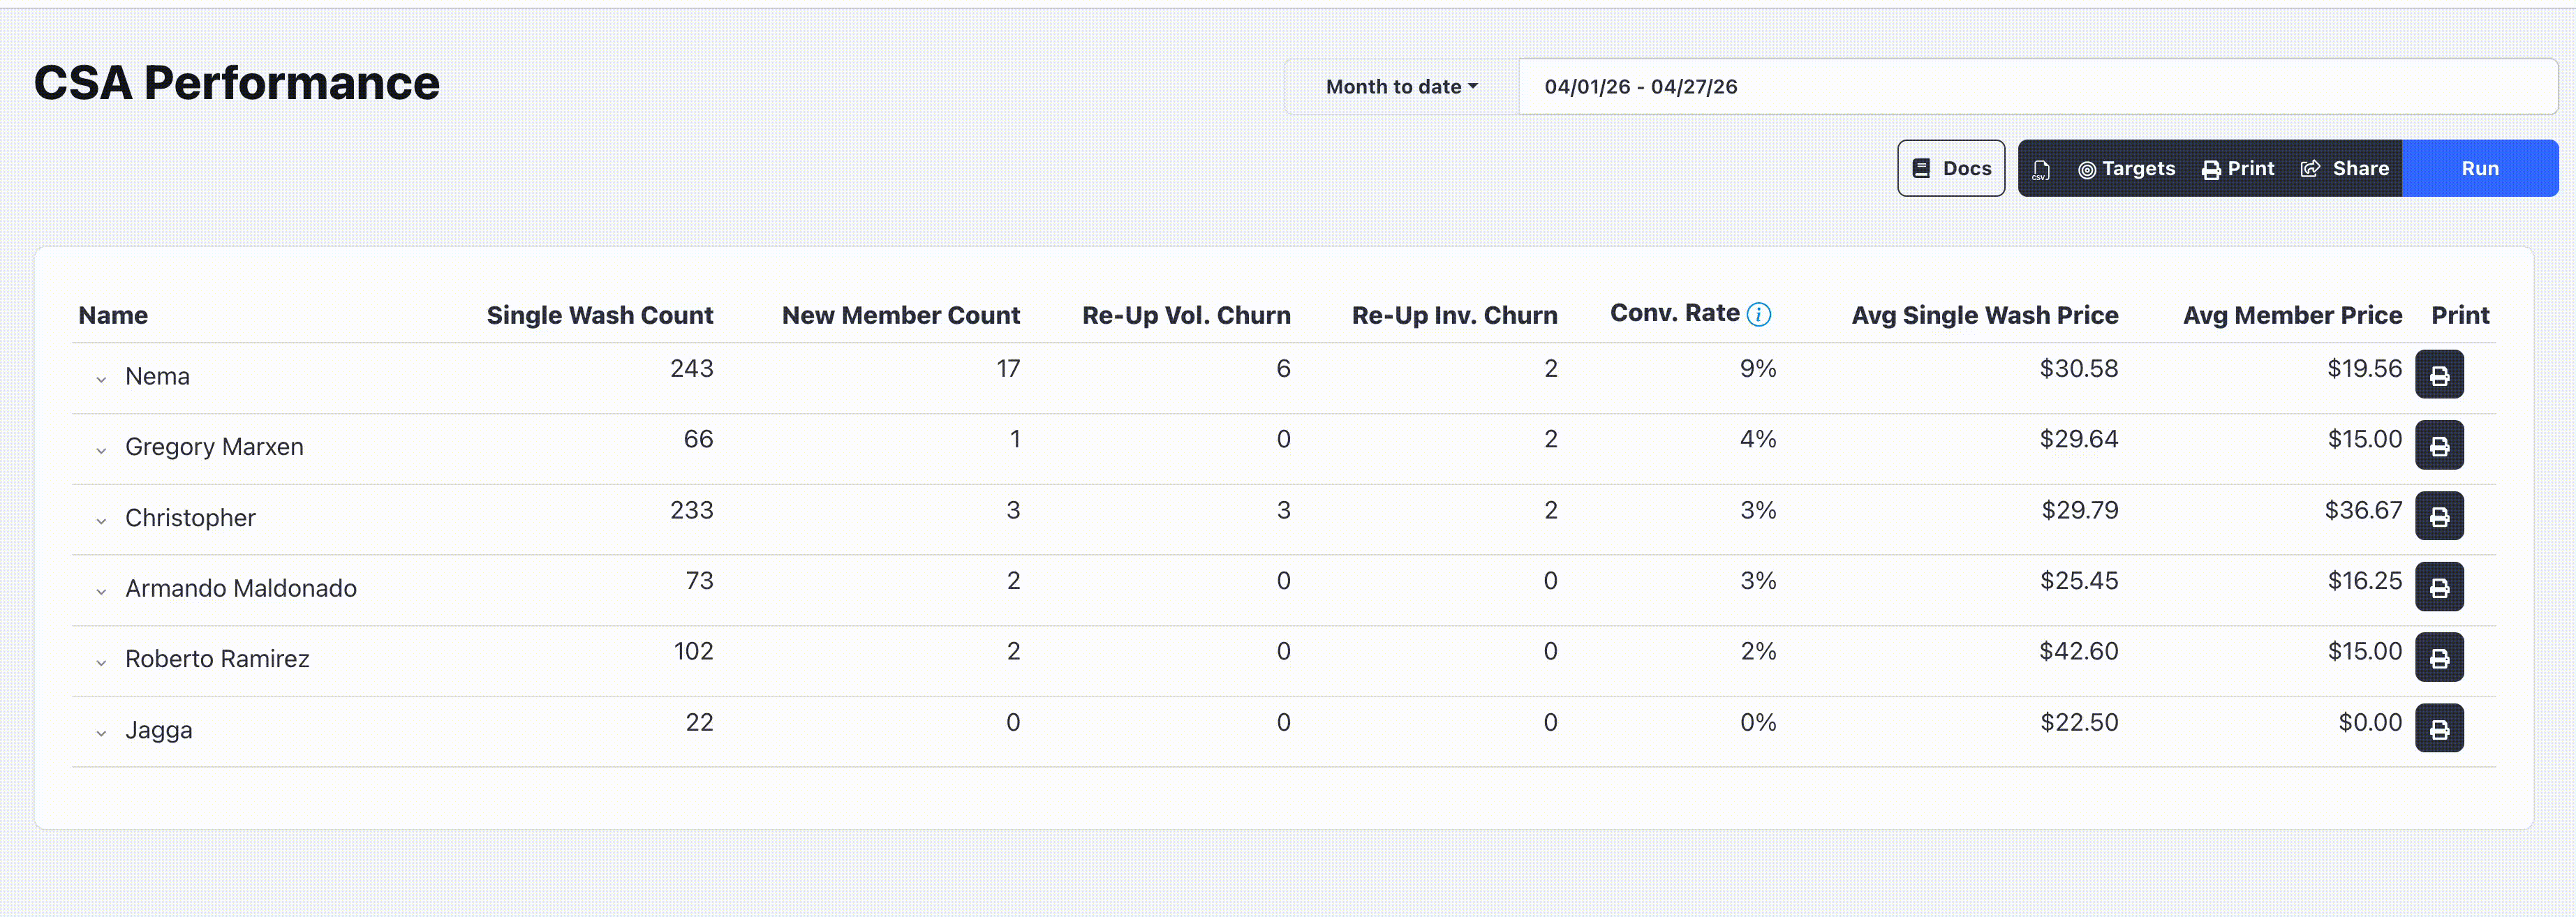Image resolution: width=2576 pixels, height=917 pixels.
Task: Expand Jagga row chevron
Action: point(101,733)
